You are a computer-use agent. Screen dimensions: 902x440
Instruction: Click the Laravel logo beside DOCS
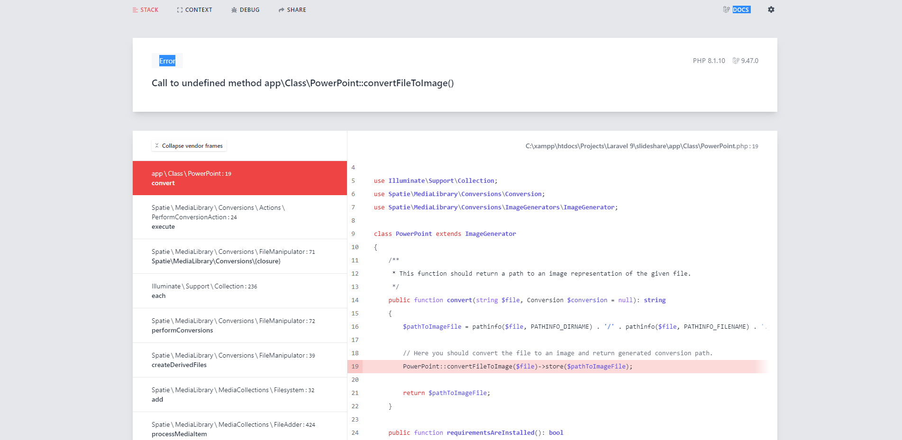pos(726,9)
